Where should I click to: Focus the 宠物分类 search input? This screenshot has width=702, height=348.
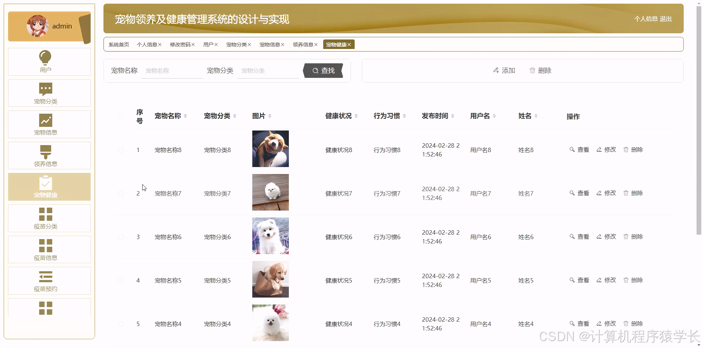[268, 71]
